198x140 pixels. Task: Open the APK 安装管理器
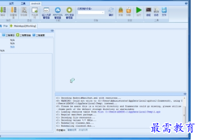(69, 13)
